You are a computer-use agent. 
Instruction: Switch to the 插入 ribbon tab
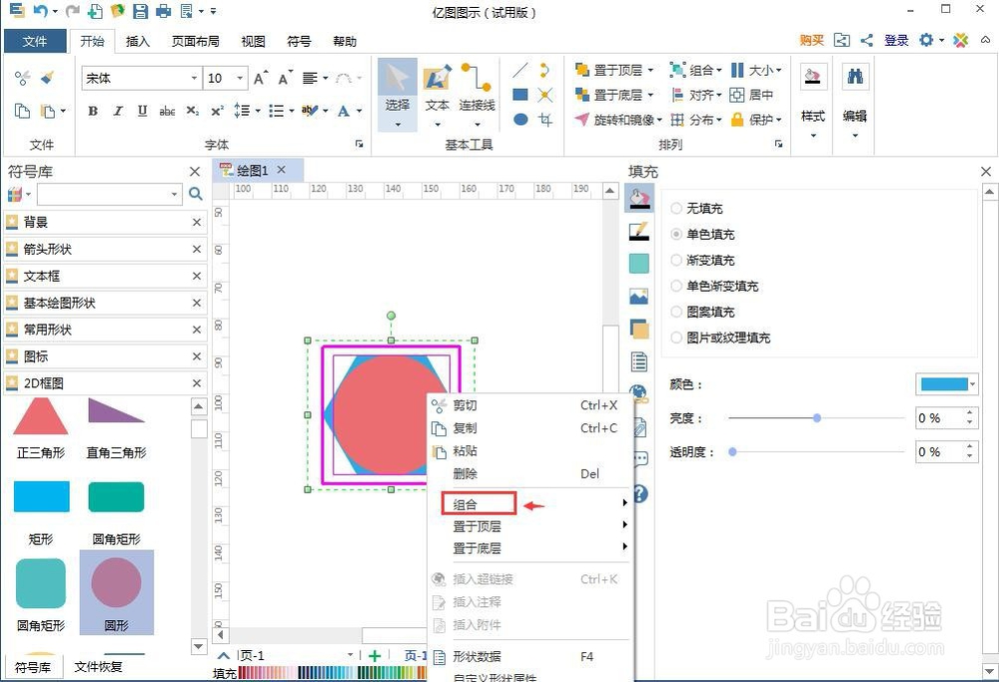point(138,41)
